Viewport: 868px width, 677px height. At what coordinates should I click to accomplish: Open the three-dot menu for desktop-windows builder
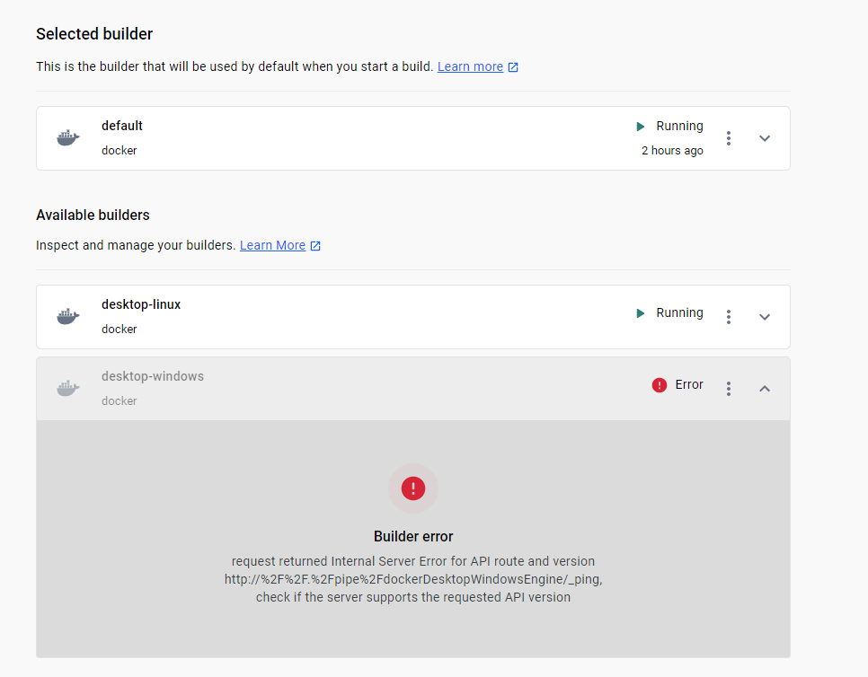[729, 389]
